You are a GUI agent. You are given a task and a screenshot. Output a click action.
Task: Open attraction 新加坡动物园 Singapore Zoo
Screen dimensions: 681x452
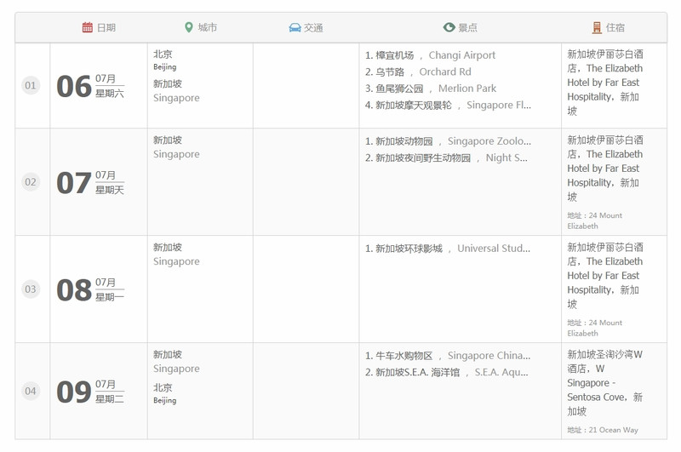point(448,141)
